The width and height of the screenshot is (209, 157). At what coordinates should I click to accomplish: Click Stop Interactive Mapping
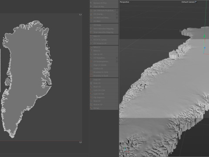click(104, 32)
